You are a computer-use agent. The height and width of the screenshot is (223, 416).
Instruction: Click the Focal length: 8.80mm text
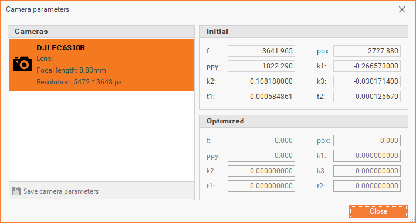point(71,70)
